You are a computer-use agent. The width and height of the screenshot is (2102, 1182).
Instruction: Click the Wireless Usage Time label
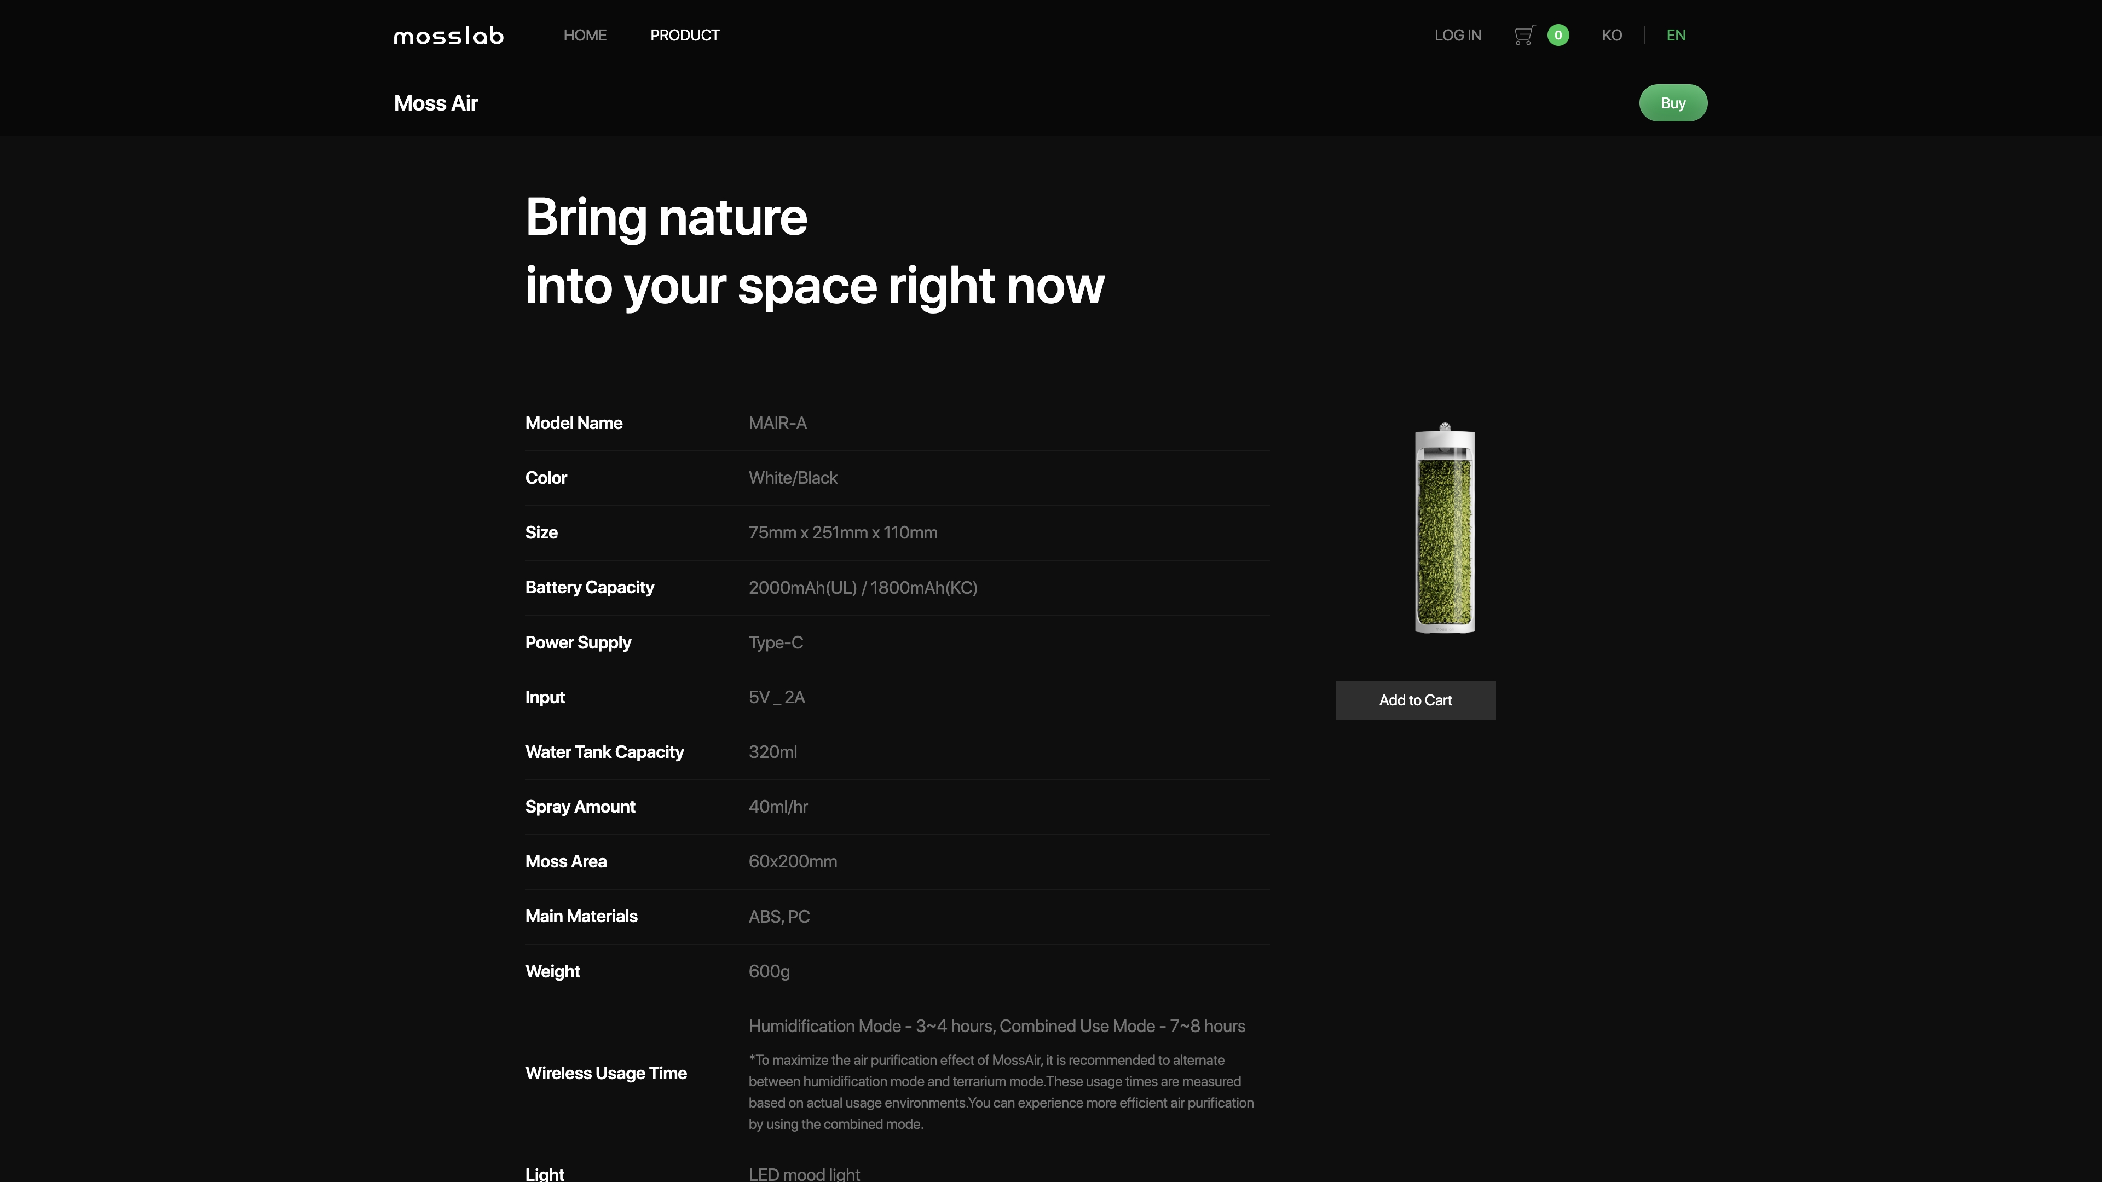click(x=605, y=1073)
